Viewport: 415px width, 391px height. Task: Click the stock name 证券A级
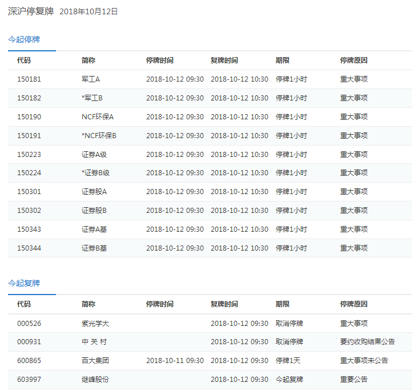95,155
